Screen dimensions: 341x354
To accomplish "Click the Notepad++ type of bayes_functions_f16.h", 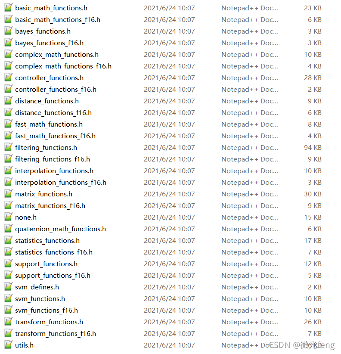I will [250, 43].
